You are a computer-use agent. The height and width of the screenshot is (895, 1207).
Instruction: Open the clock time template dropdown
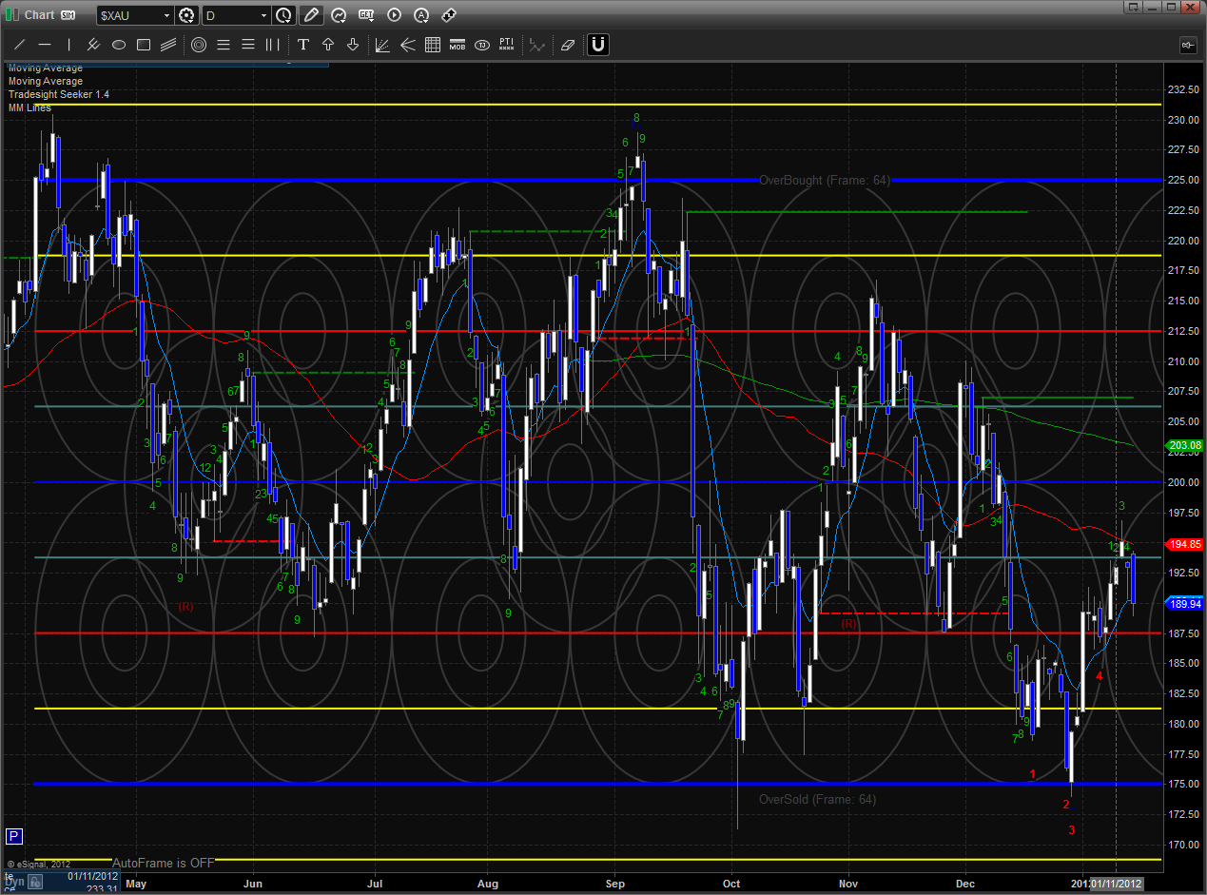[284, 15]
